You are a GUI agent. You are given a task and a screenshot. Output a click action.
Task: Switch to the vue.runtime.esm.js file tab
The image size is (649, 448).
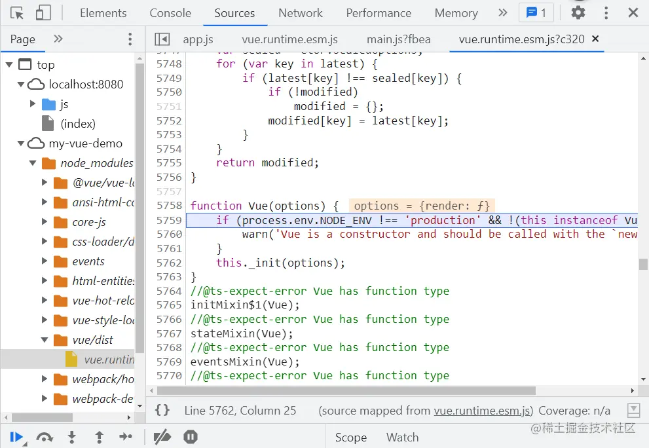click(289, 39)
